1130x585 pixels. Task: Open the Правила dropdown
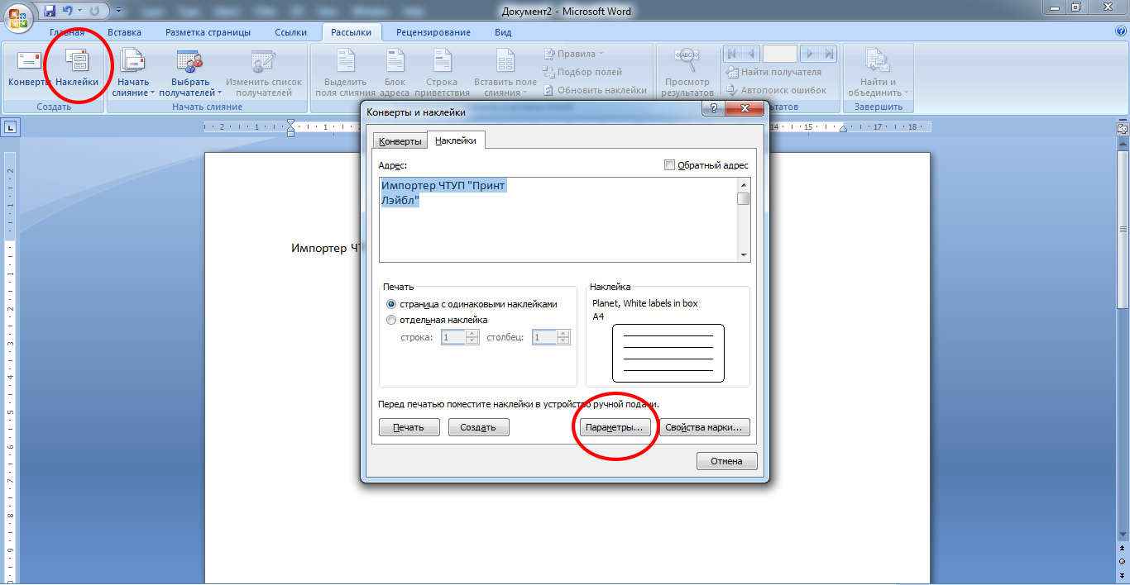pyautogui.click(x=573, y=54)
